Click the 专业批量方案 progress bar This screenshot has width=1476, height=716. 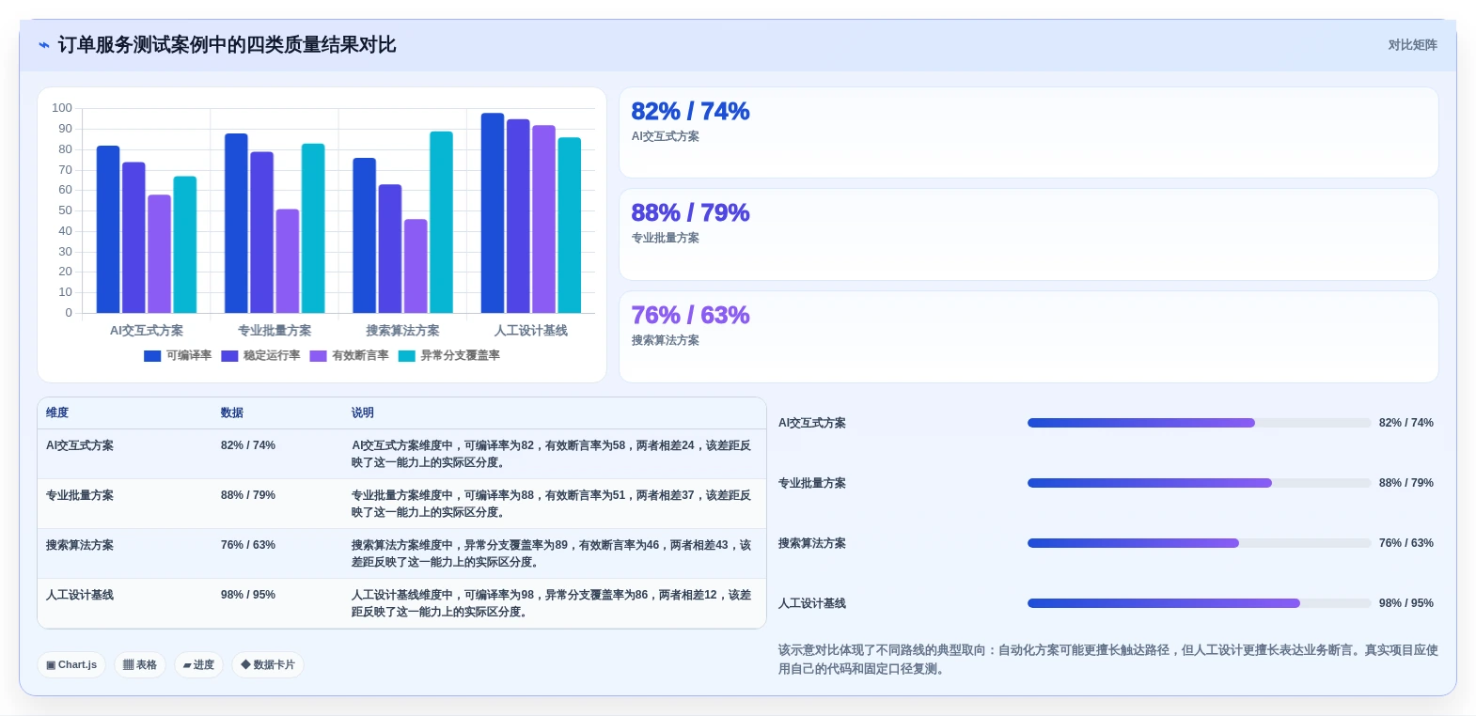1199,483
